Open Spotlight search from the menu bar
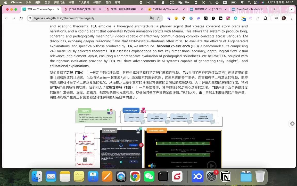Screen dimensions: 297x186 click(249, 3)
